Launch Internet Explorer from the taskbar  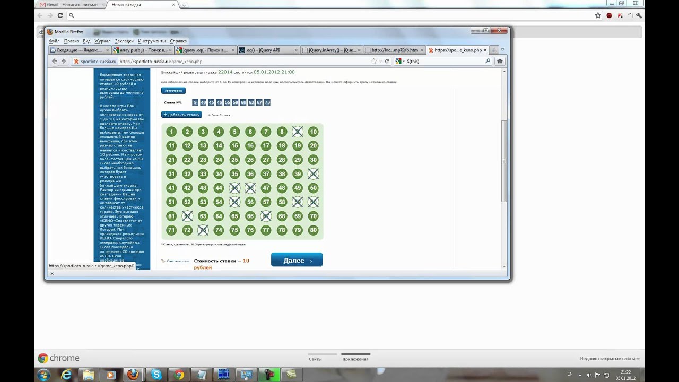[66, 375]
